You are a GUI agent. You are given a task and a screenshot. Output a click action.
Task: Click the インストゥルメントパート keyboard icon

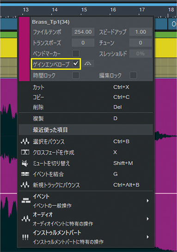point(25,237)
